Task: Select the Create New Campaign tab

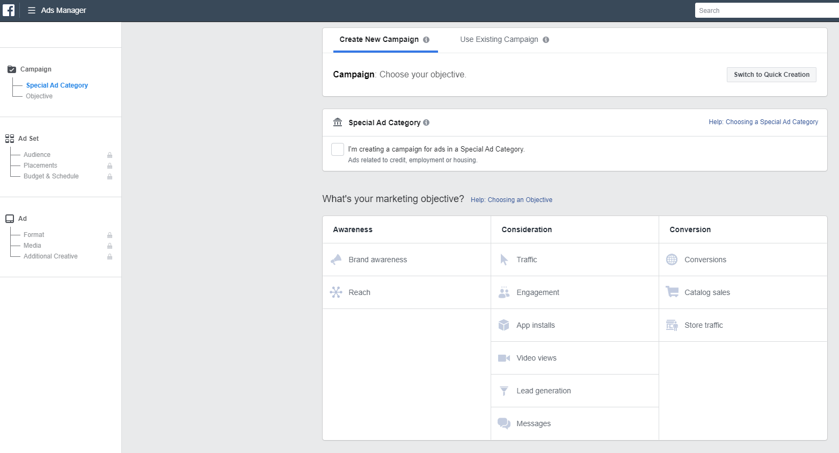Action: pos(379,40)
